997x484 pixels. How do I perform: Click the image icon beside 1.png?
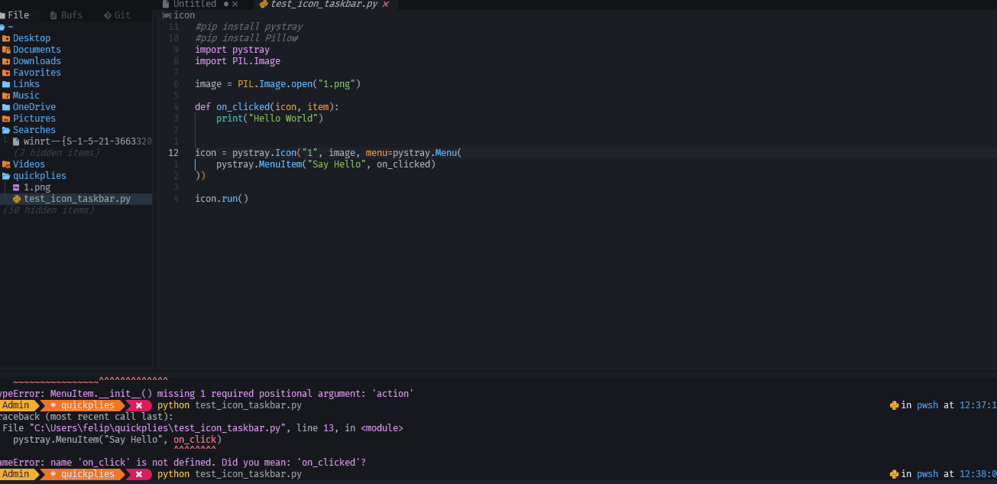[16, 187]
